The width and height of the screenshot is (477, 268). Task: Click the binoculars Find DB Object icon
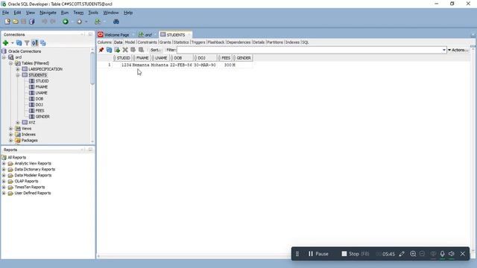[116, 22]
